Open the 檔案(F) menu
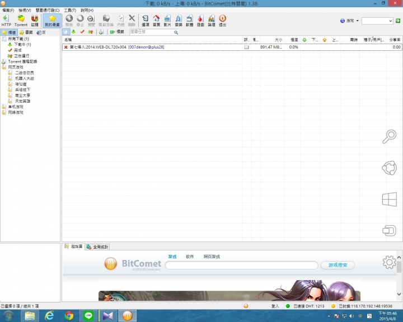403x322 pixels. click(x=8, y=10)
